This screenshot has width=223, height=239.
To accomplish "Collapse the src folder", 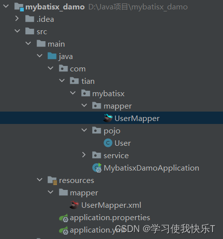I will [x=17, y=31].
